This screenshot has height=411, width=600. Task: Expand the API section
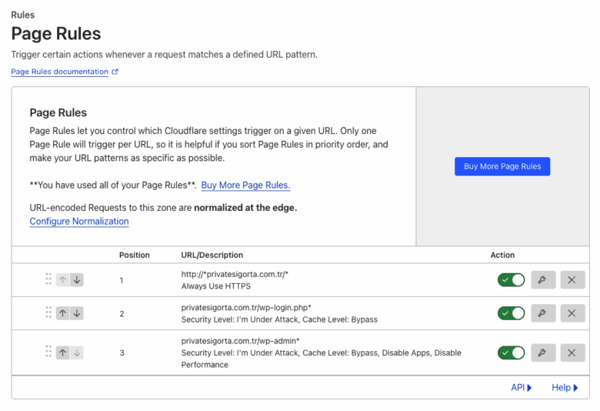click(x=522, y=388)
